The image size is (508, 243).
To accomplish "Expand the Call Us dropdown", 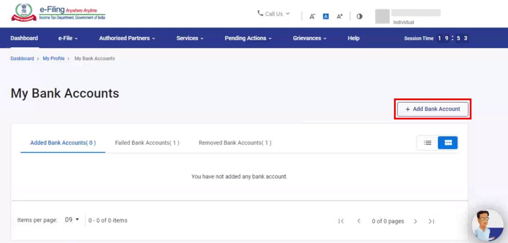I will point(273,14).
